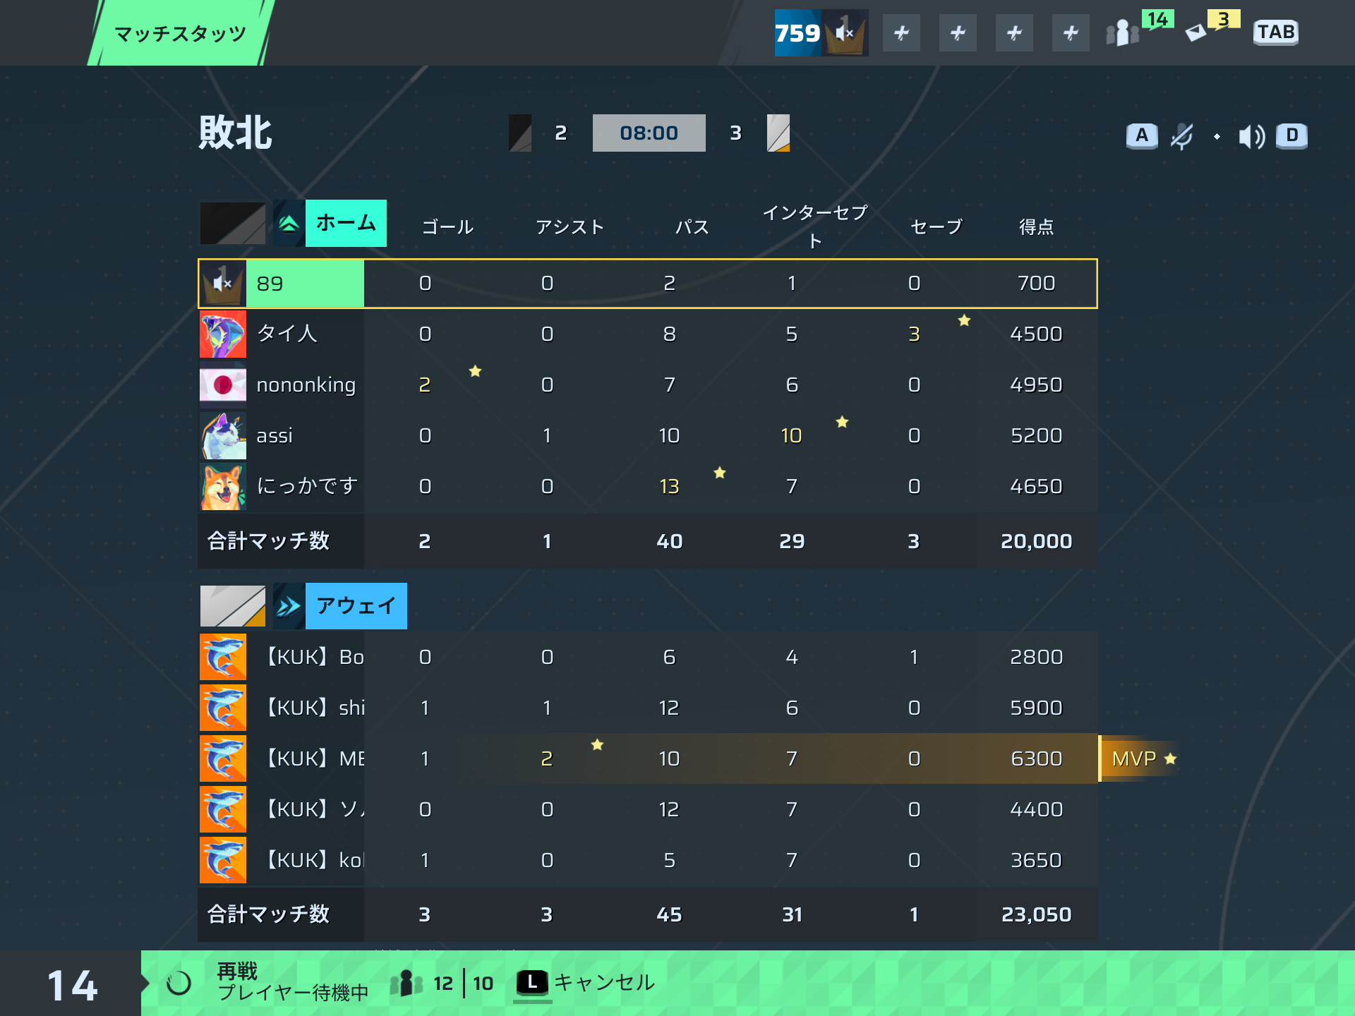Click the first empty party slot plus
This screenshot has width=1355, height=1016.
(x=901, y=32)
